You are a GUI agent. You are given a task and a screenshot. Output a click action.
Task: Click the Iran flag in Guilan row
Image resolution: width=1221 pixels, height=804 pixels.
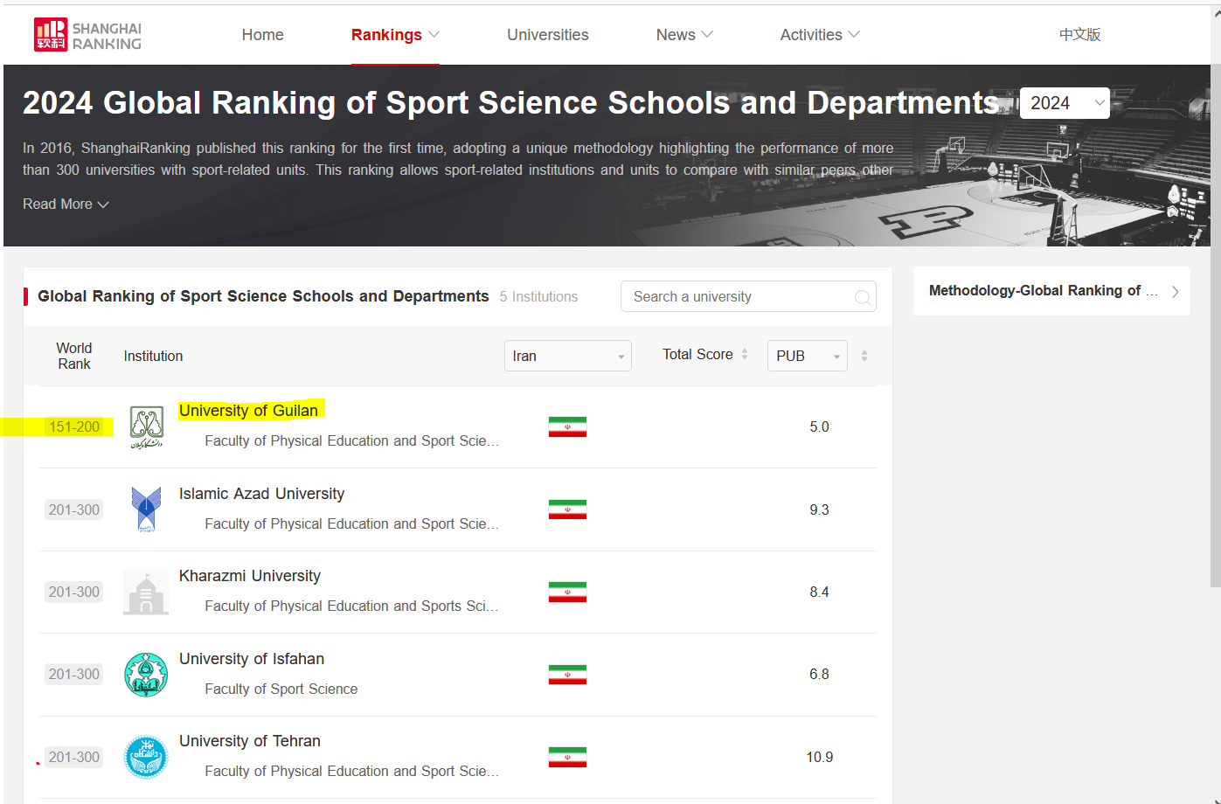[567, 427]
